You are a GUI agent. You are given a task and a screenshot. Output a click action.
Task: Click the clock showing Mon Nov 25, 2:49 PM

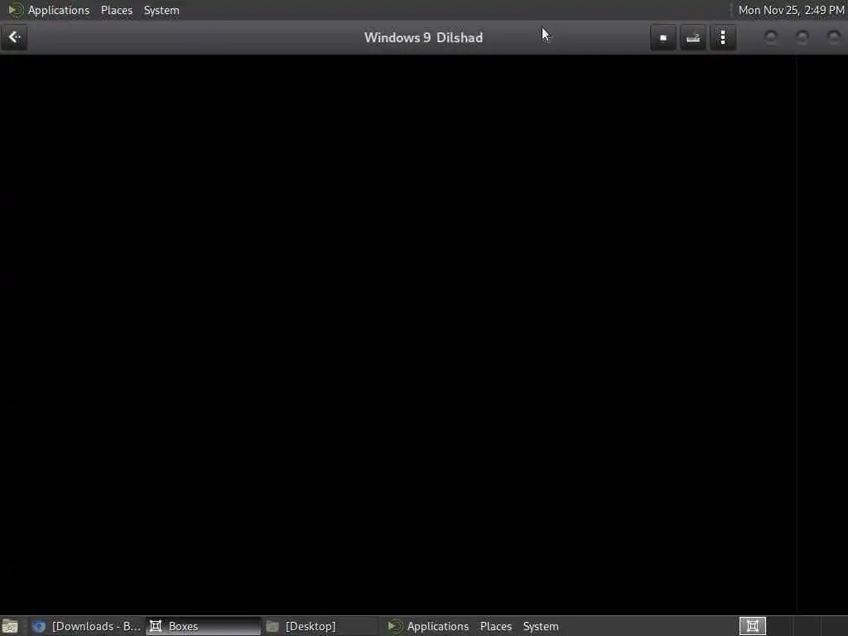pos(791,10)
